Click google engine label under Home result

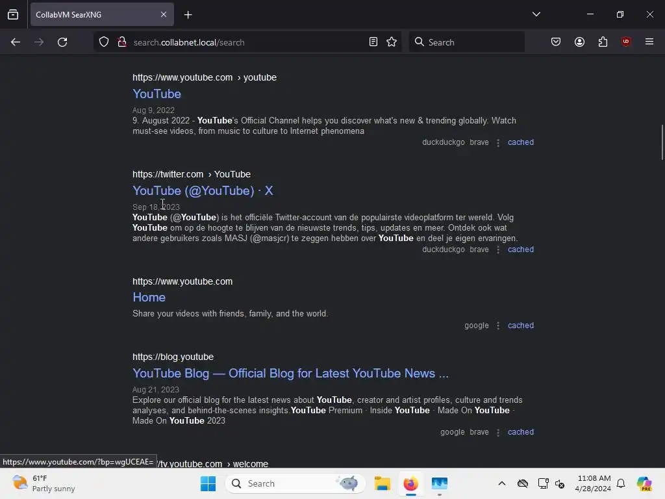pyautogui.click(x=476, y=326)
